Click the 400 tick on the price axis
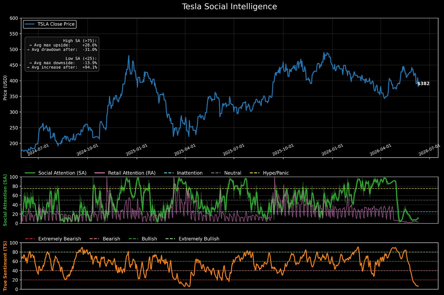The height and width of the screenshot is (295, 444). 14,81
